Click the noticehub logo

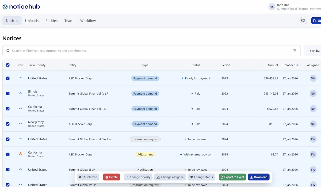click(x=21, y=7)
